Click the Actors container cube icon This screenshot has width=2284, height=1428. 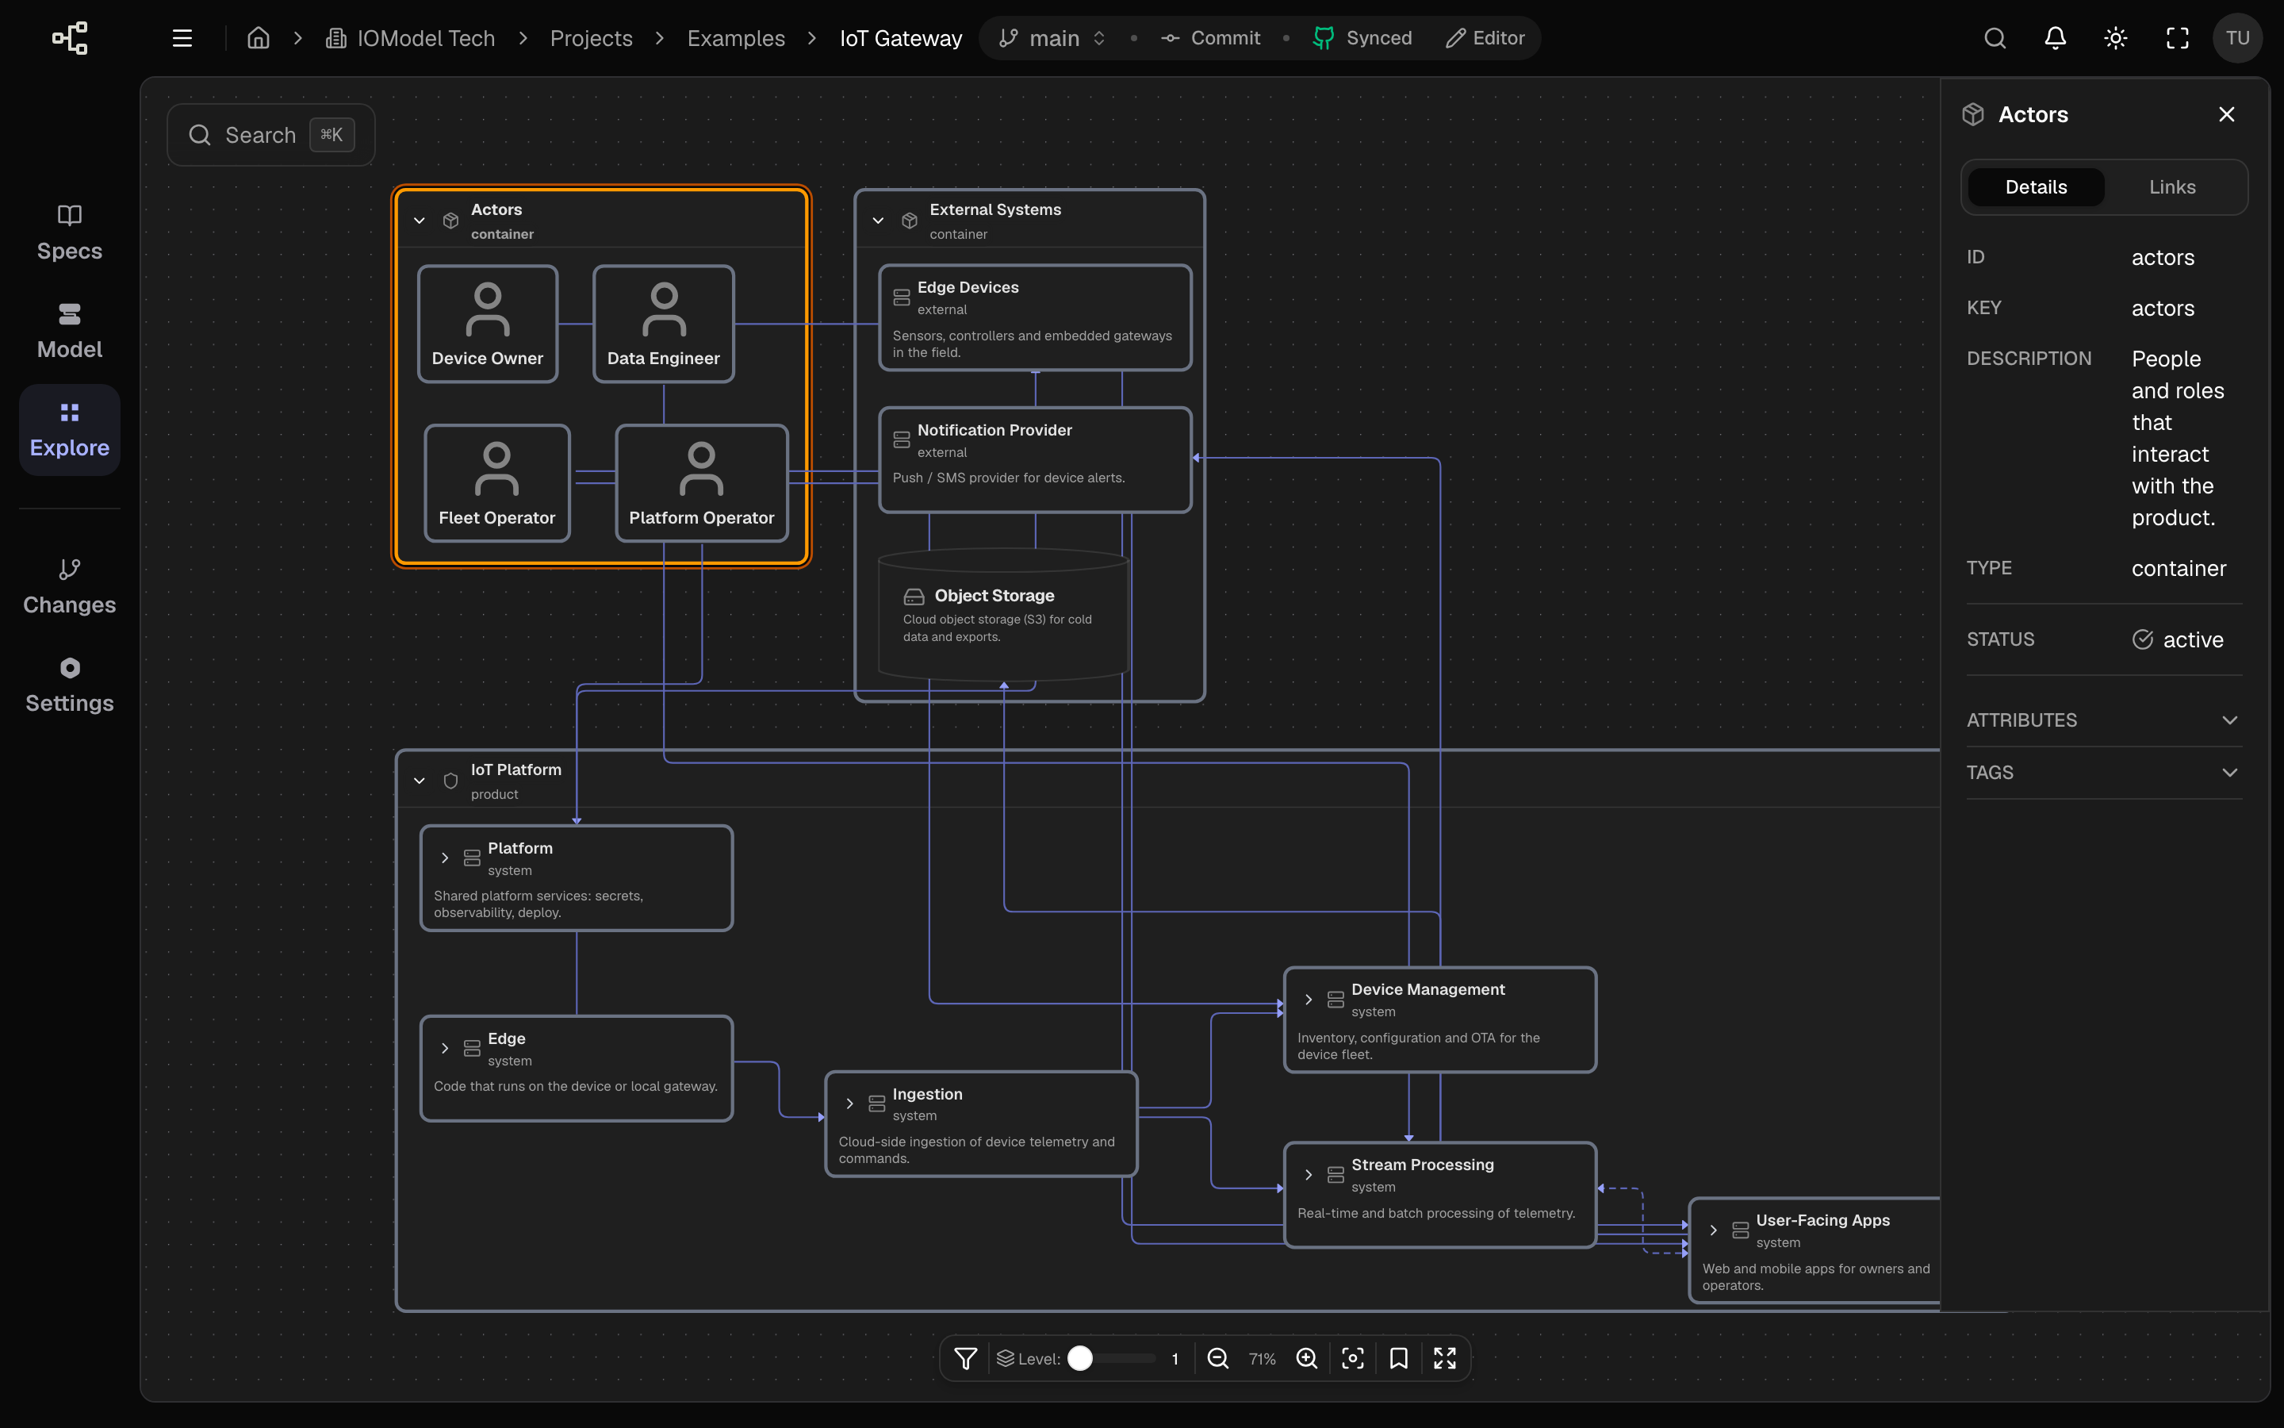[x=451, y=220]
